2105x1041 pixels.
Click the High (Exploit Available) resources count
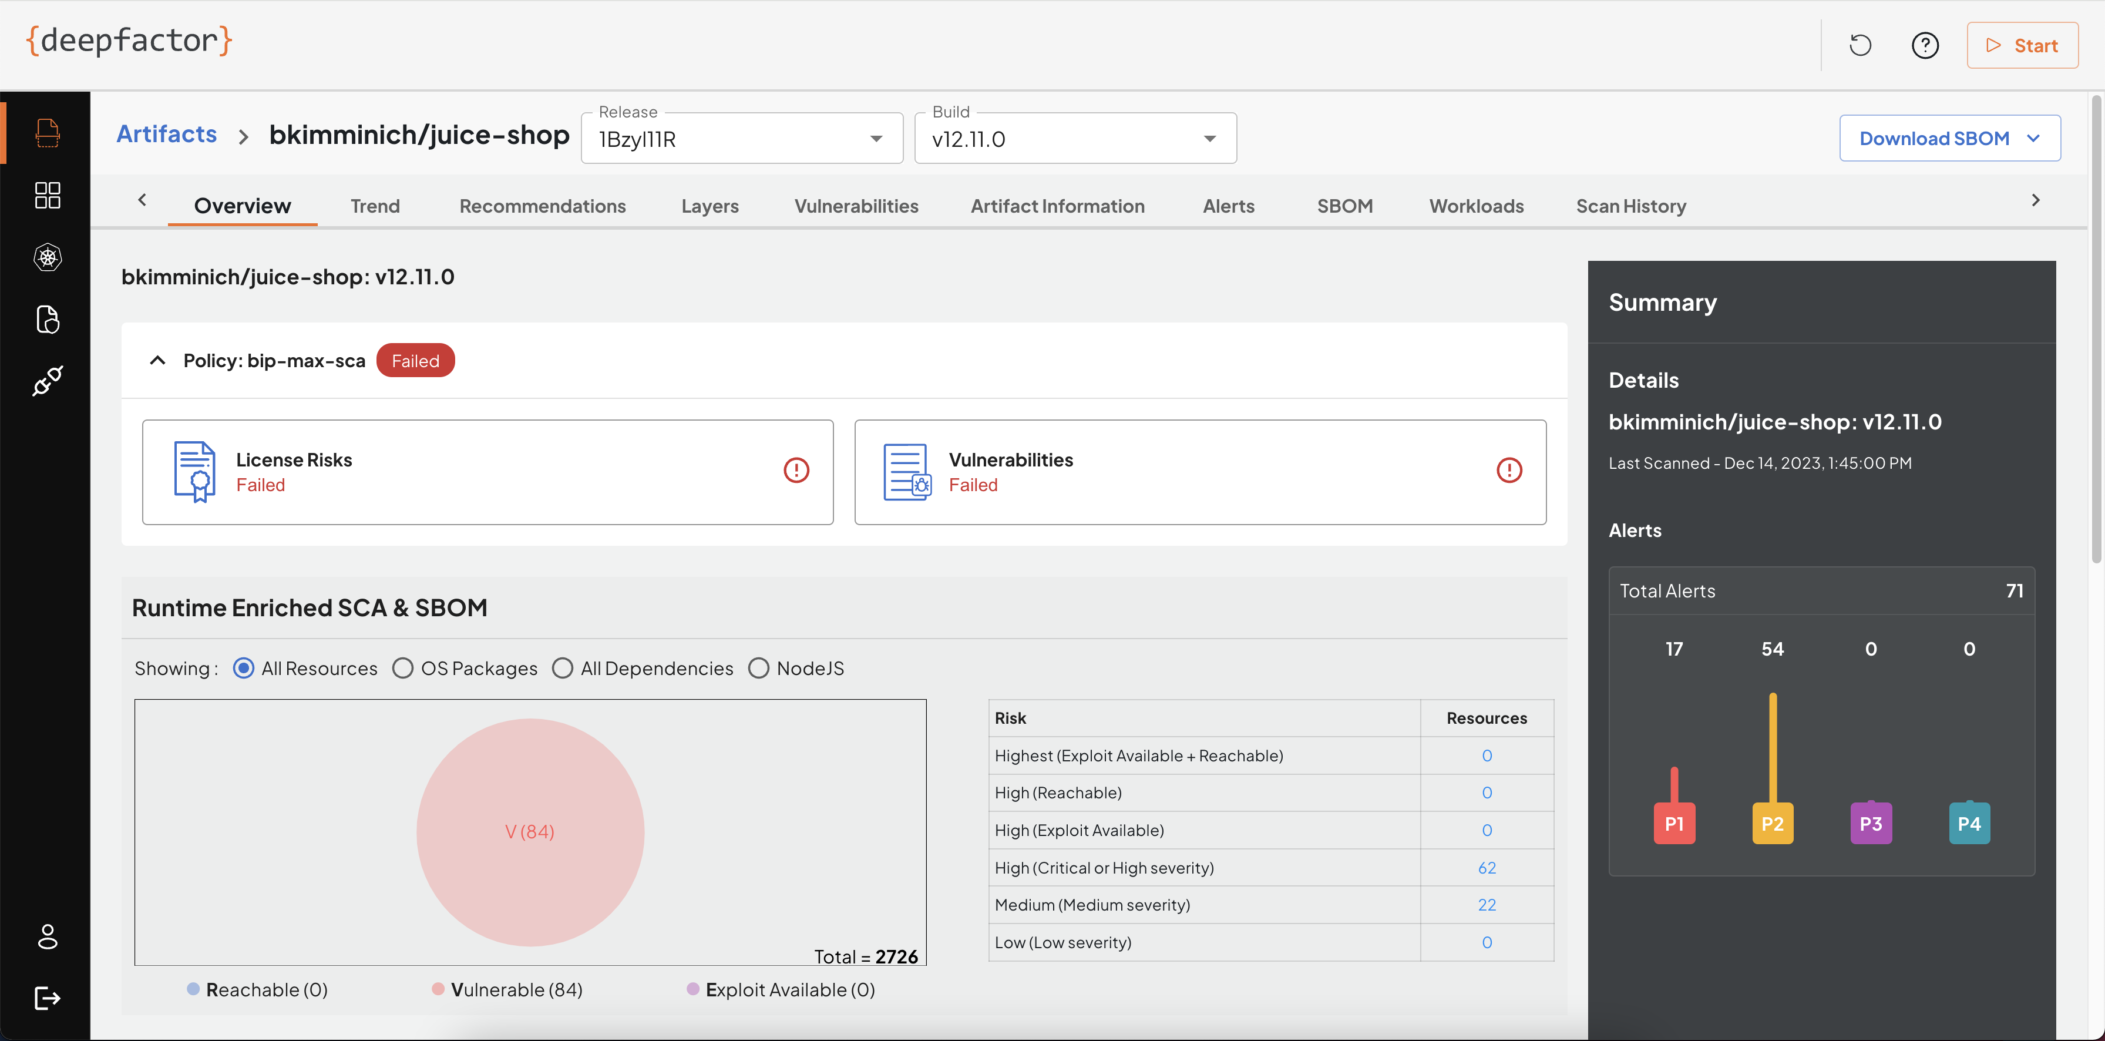click(1487, 830)
